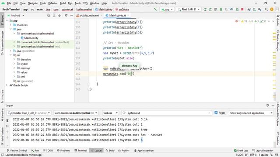This screenshot has width=280, height=157.
Task: Click in the System.out search field
Action: 166,113
